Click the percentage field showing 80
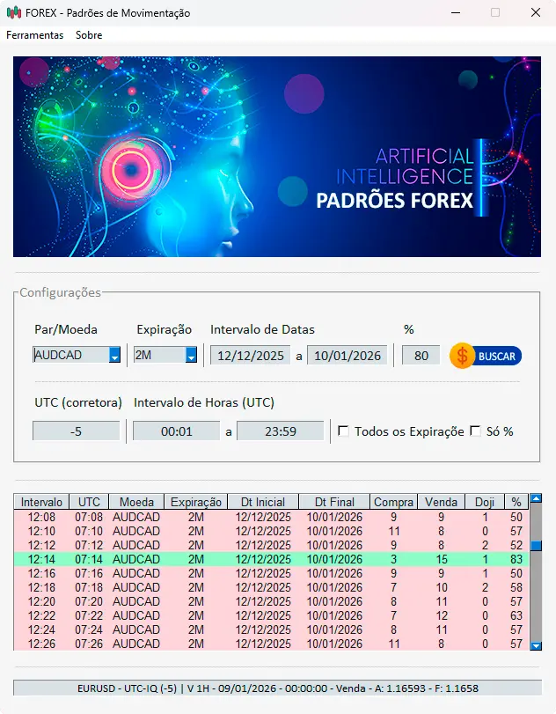 click(421, 356)
